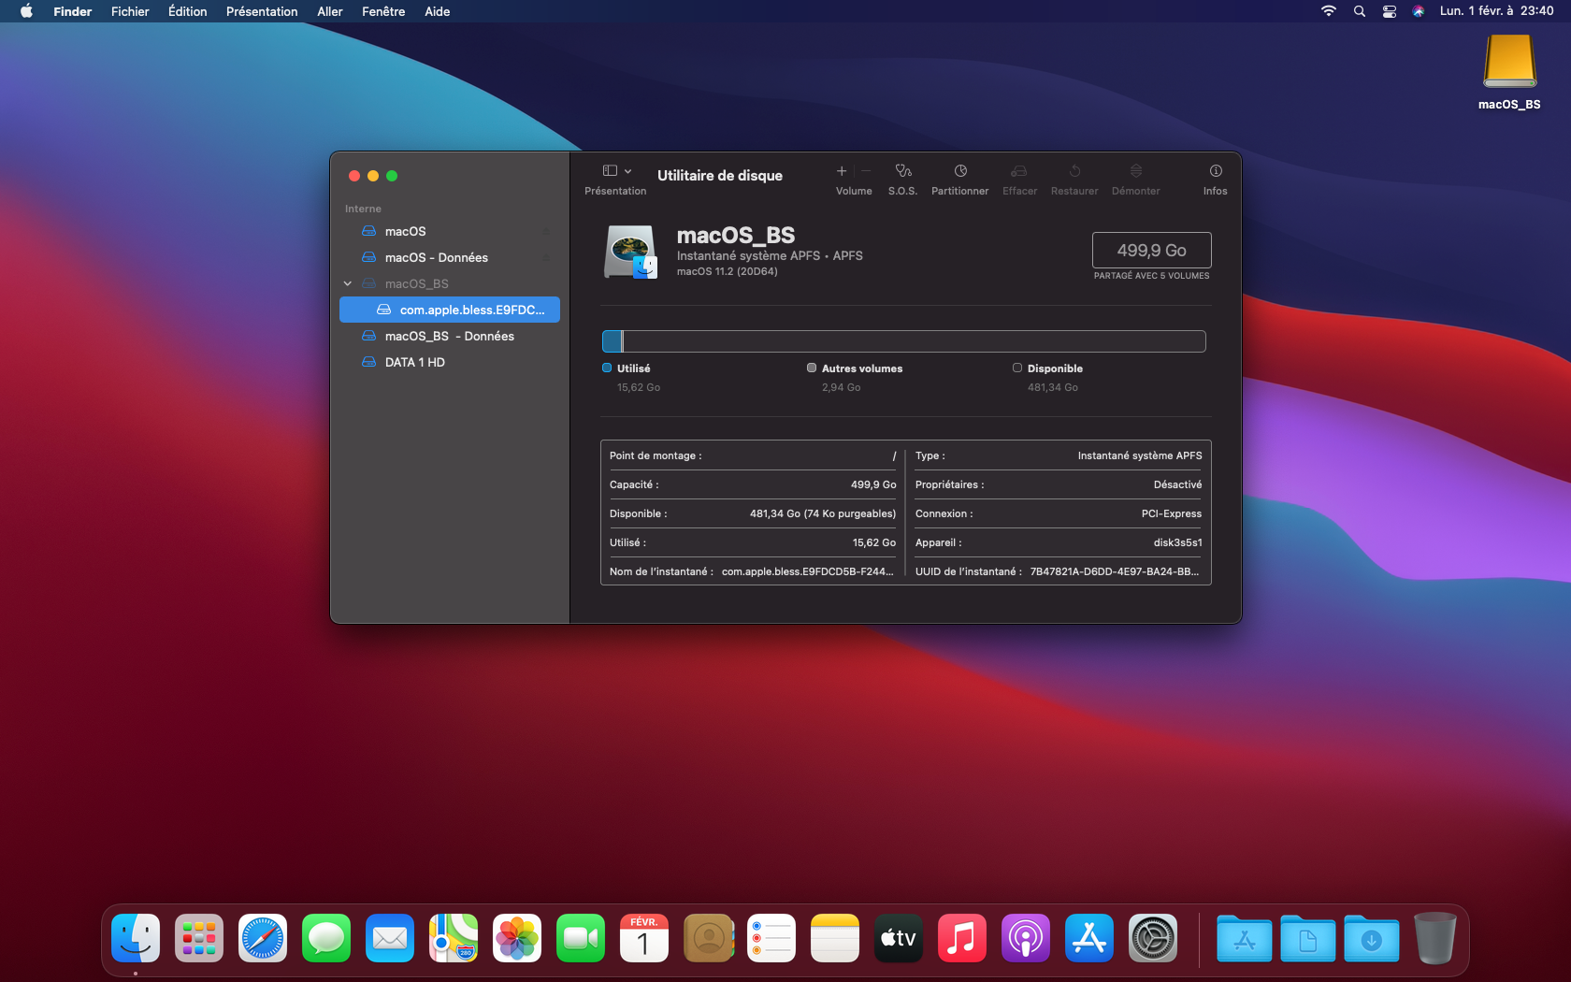Open the Trash in the Dock
Screen dimensions: 1571x982
(x=1434, y=938)
